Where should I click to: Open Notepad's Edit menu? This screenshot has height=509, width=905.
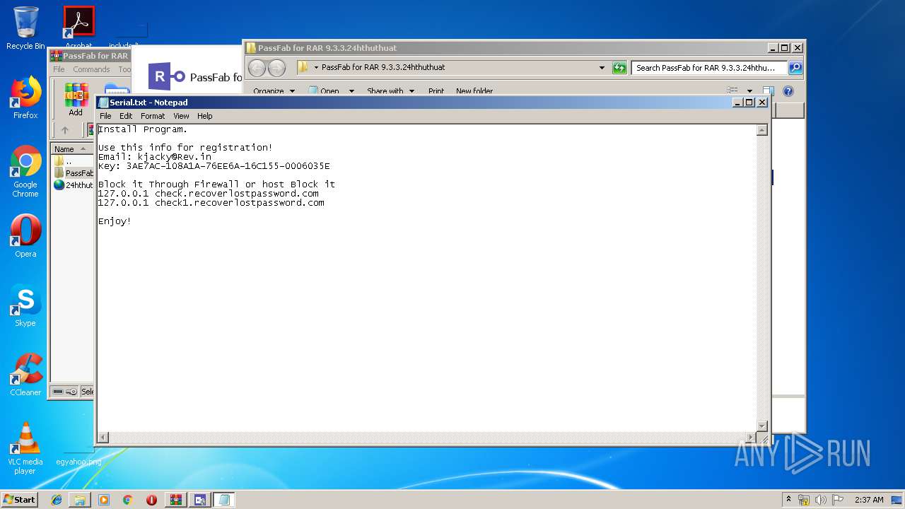(126, 116)
